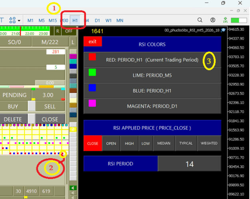This screenshot has height=199, width=250.
Task: Click the PENDING button
Action: tap(15, 95)
